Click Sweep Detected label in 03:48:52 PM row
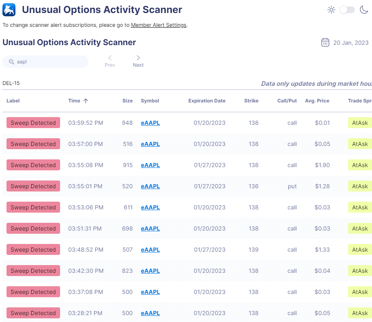The image size is (372, 322). (x=33, y=249)
